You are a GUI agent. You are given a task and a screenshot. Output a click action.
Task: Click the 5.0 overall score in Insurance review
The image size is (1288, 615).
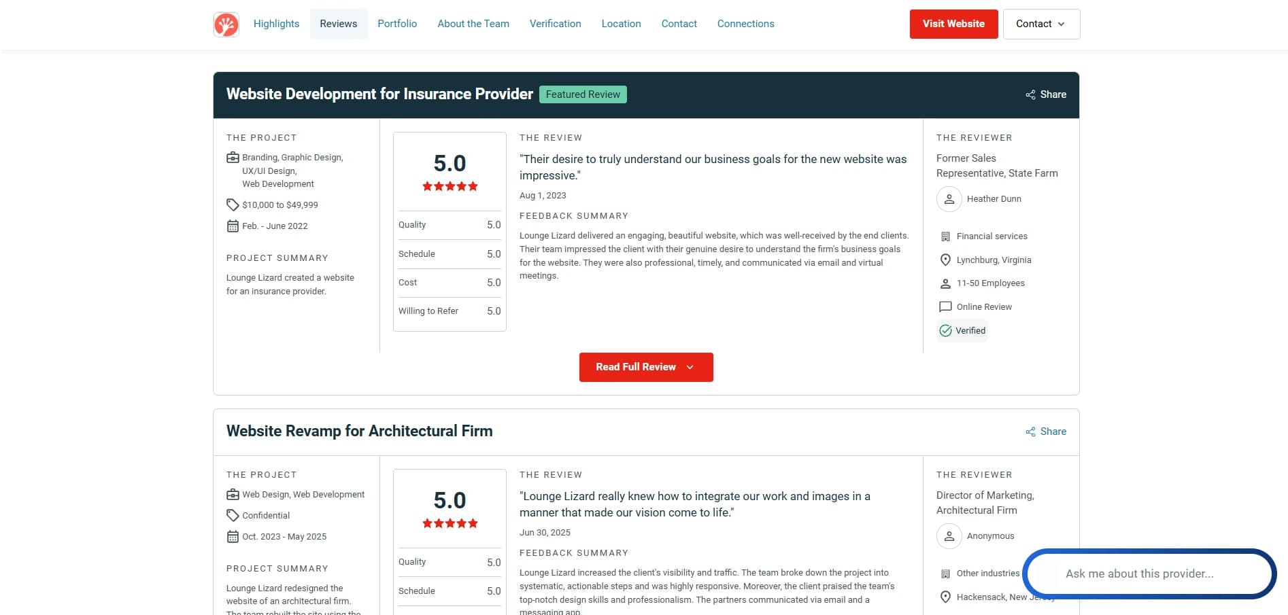pyautogui.click(x=450, y=163)
